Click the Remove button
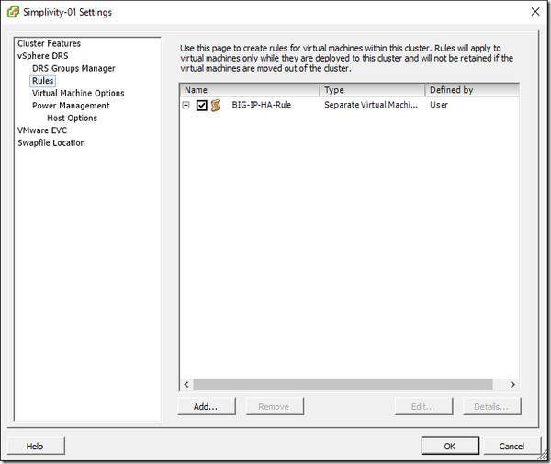 (x=275, y=406)
